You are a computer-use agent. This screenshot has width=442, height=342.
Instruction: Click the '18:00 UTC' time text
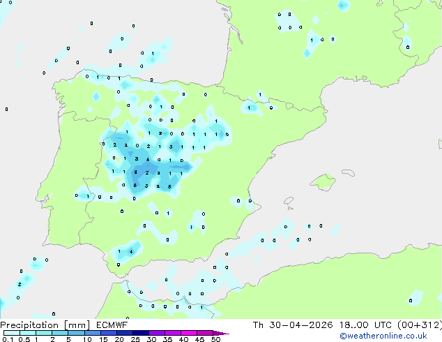click(x=365, y=325)
